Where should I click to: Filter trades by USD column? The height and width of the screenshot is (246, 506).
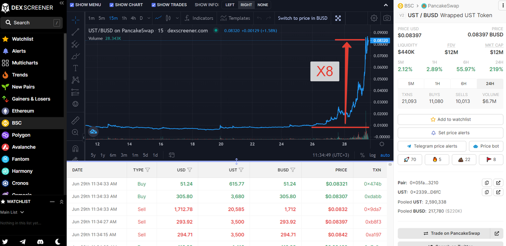190,170
